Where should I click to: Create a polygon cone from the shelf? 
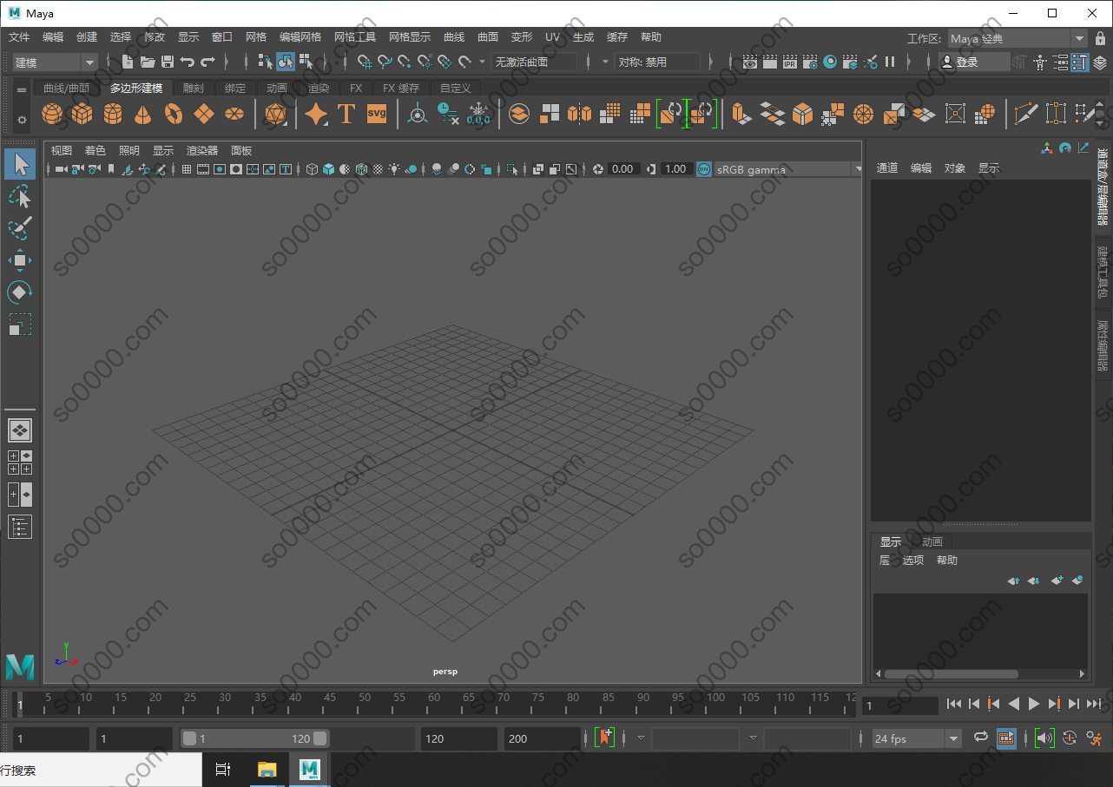(143, 114)
